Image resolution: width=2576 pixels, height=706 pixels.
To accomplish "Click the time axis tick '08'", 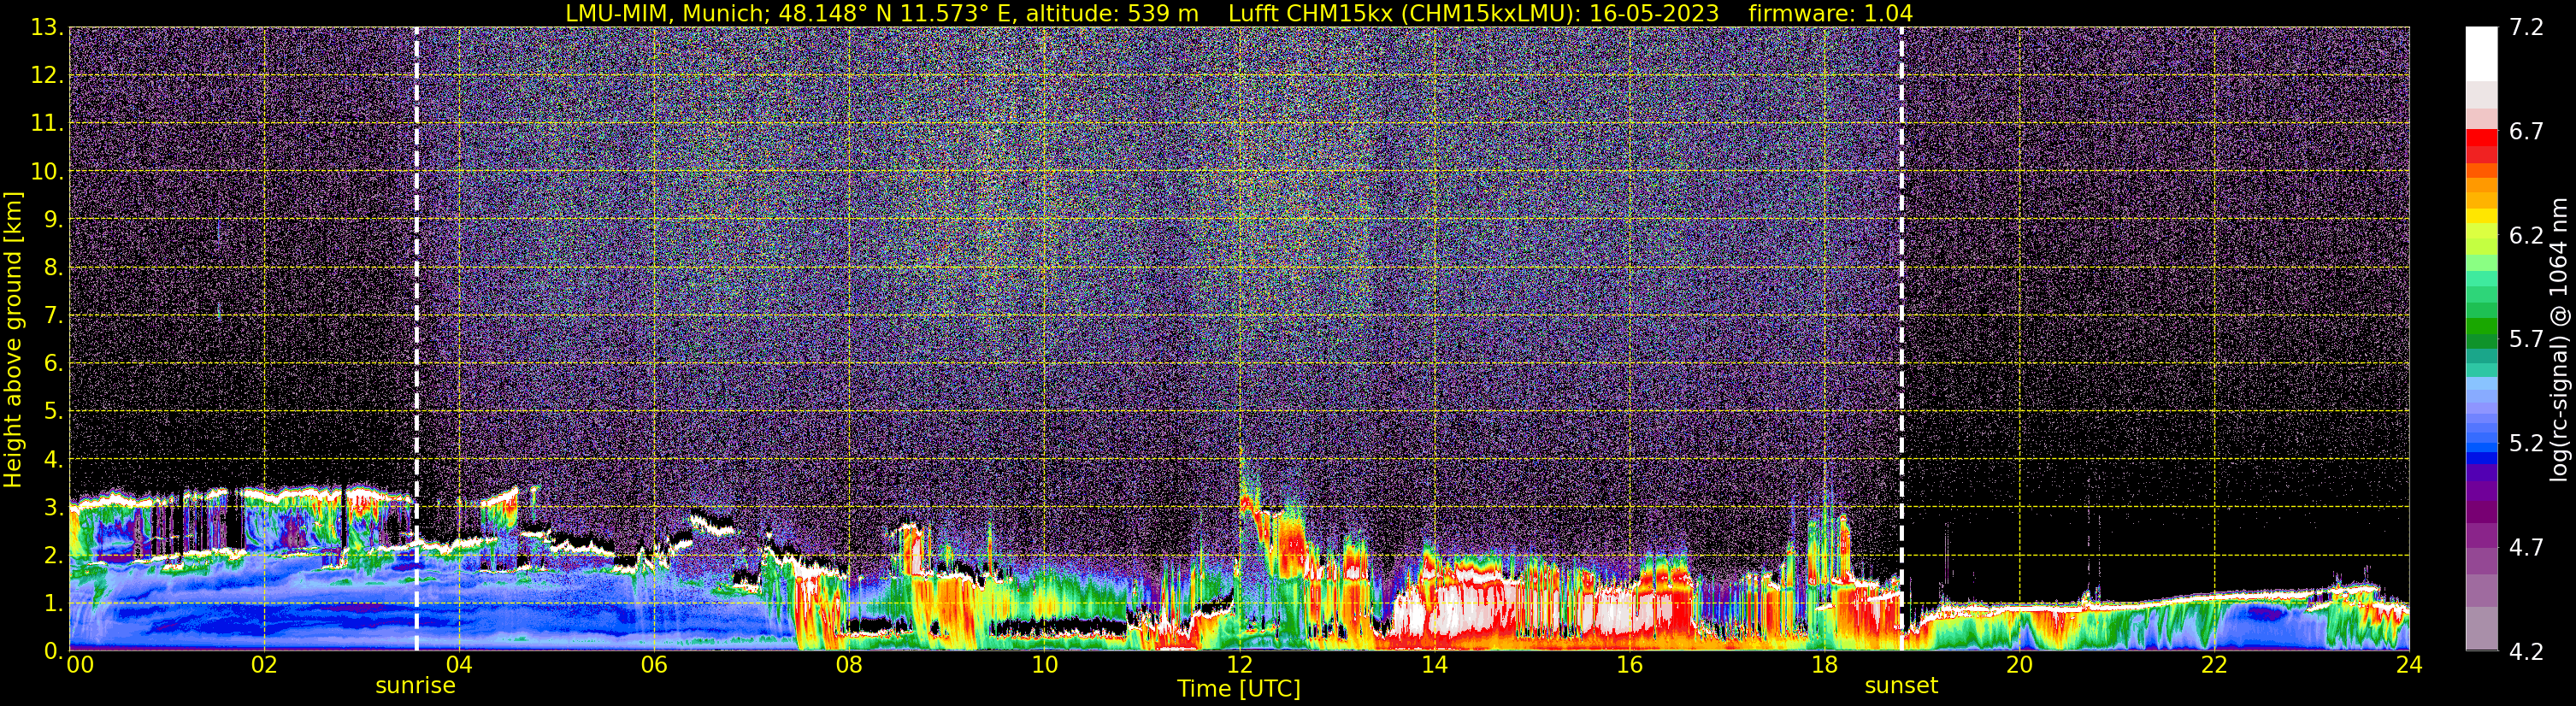I will (849, 665).
